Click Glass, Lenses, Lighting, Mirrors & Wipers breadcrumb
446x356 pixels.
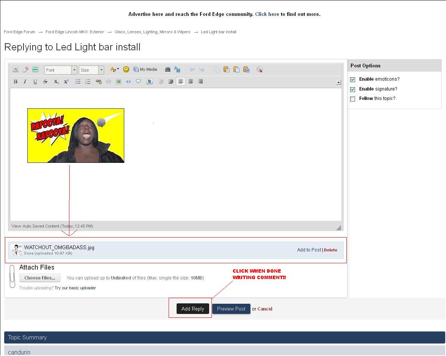(x=152, y=32)
